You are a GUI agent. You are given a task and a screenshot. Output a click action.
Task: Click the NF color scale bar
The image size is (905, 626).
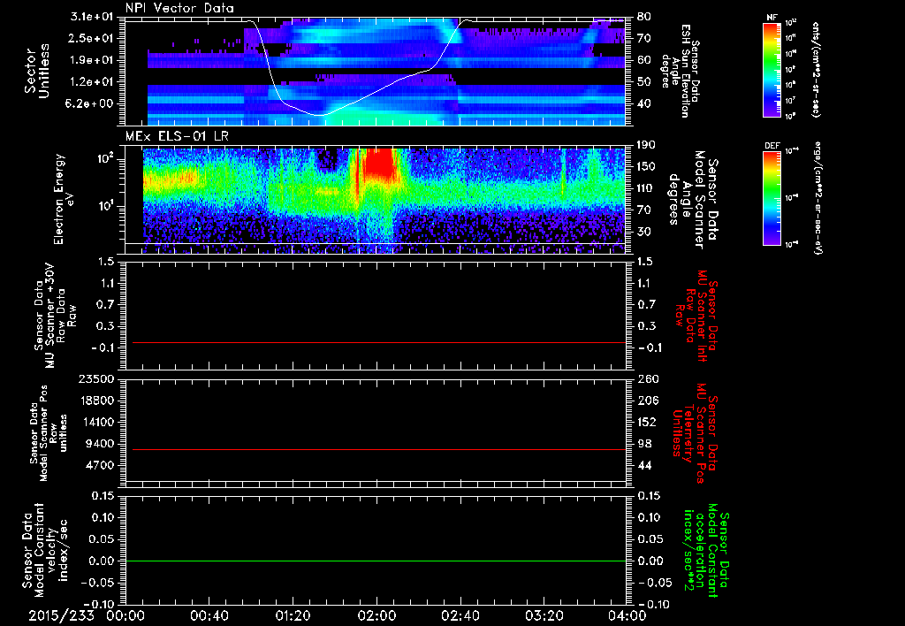click(x=772, y=69)
